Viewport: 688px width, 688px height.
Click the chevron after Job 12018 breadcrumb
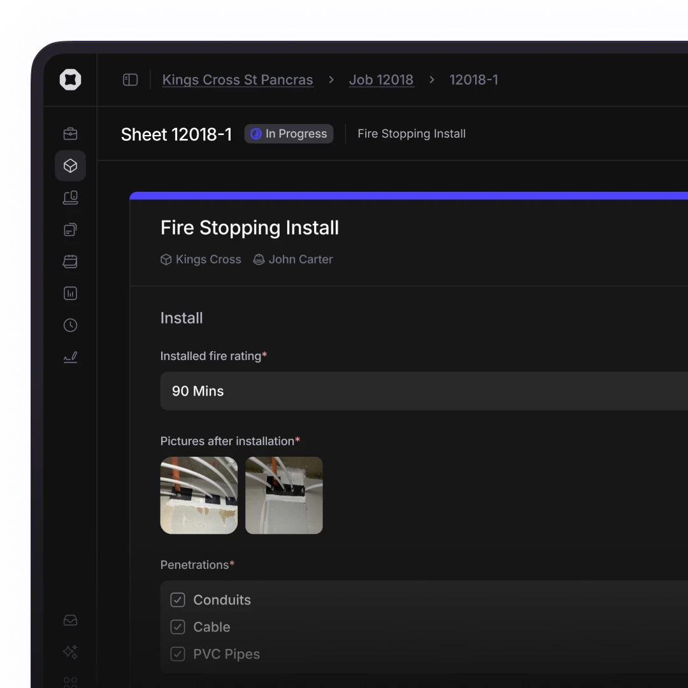(x=431, y=80)
